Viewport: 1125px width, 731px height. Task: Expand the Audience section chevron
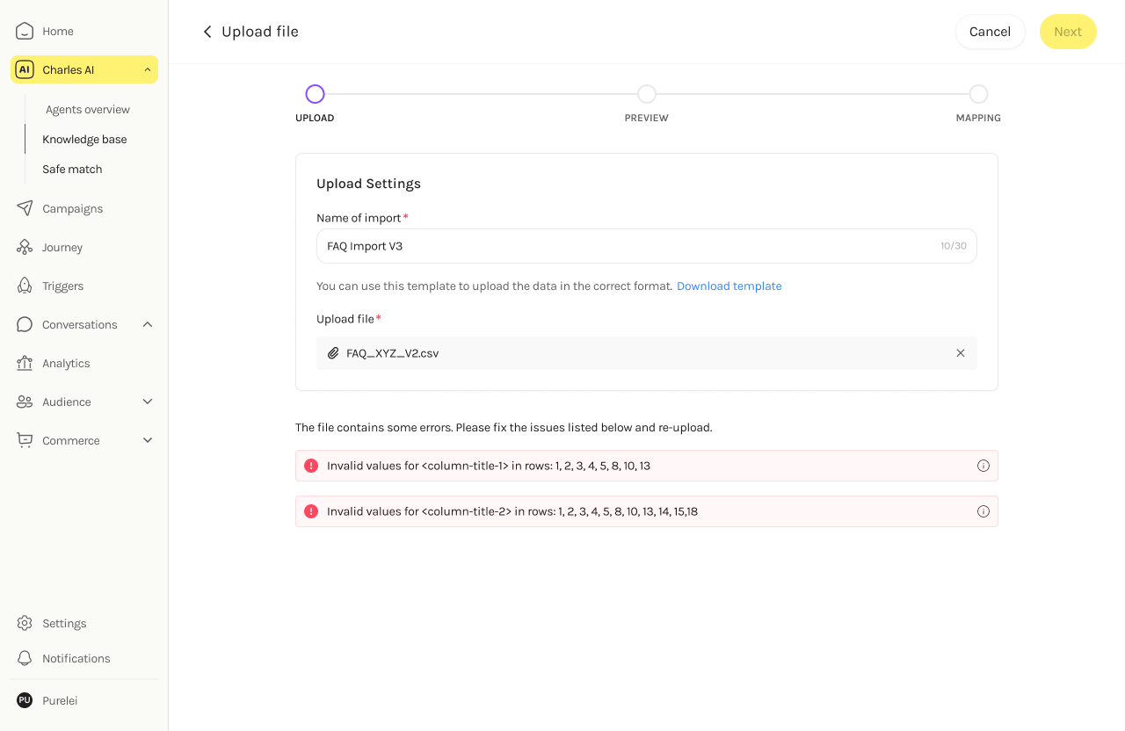click(148, 402)
